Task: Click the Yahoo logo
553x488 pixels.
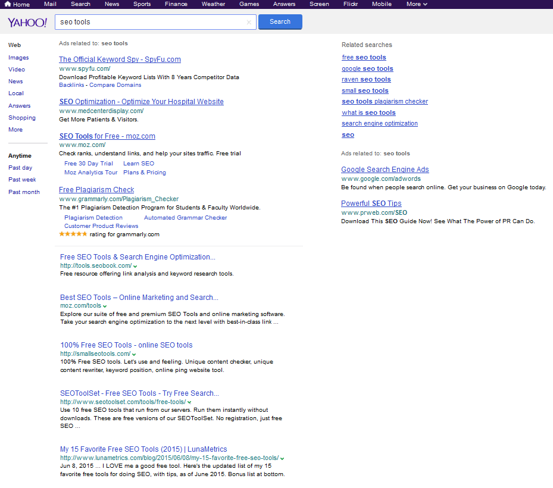Action: (27, 23)
